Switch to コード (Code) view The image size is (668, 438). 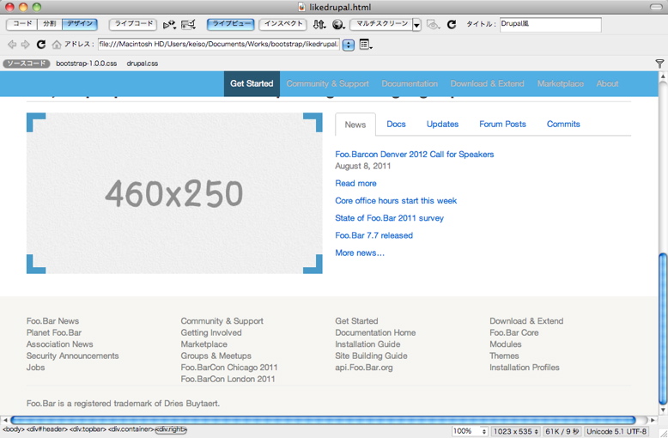pyautogui.click(x=21, y=25)
